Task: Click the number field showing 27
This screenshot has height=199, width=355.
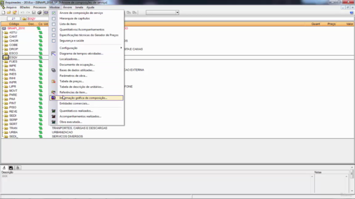Action: (13, 19)
